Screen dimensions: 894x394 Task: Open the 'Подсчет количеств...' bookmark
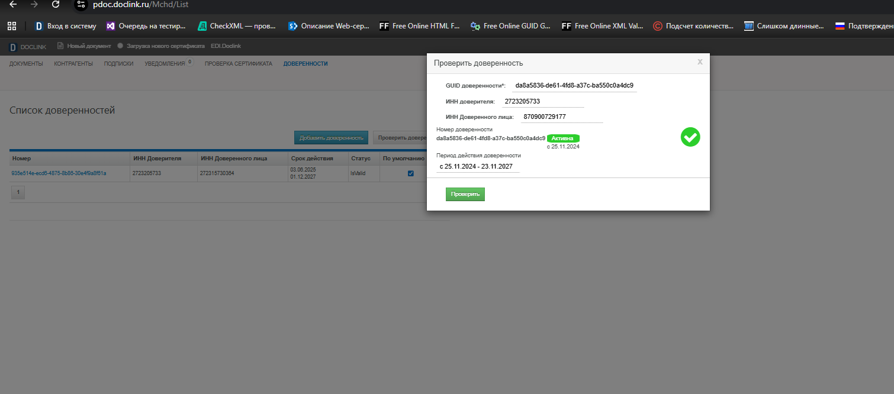point(693,26)
